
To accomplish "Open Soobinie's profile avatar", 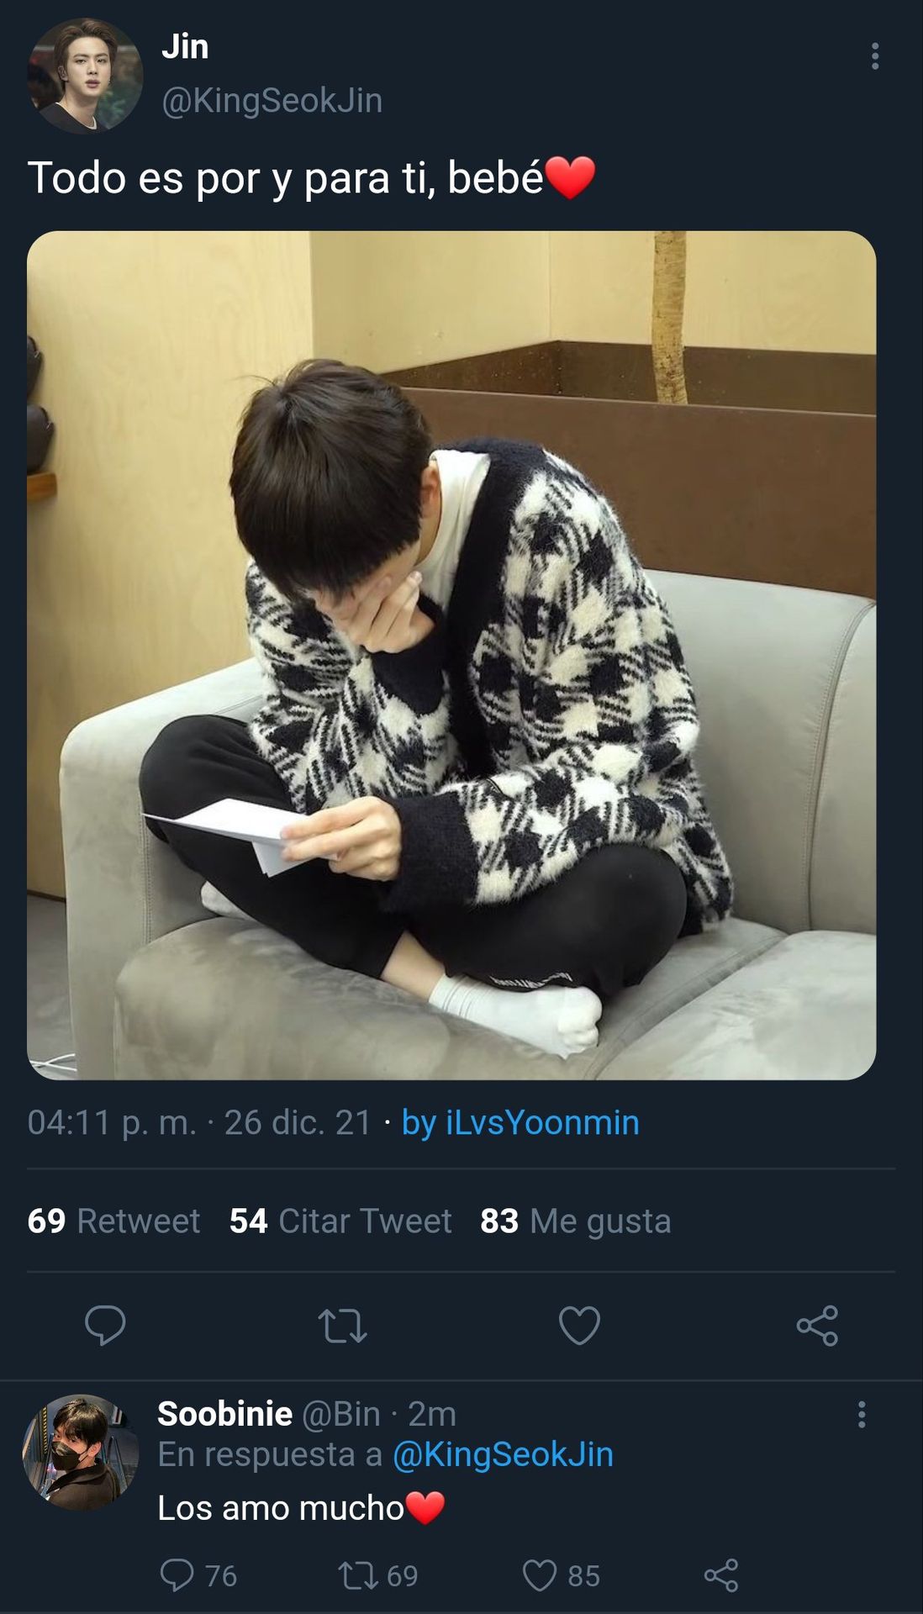I will tap(80, 1452).
